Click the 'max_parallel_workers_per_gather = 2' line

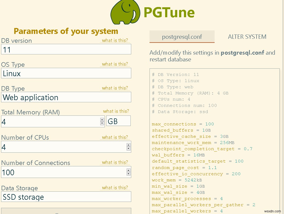click(x=204, y=205)
